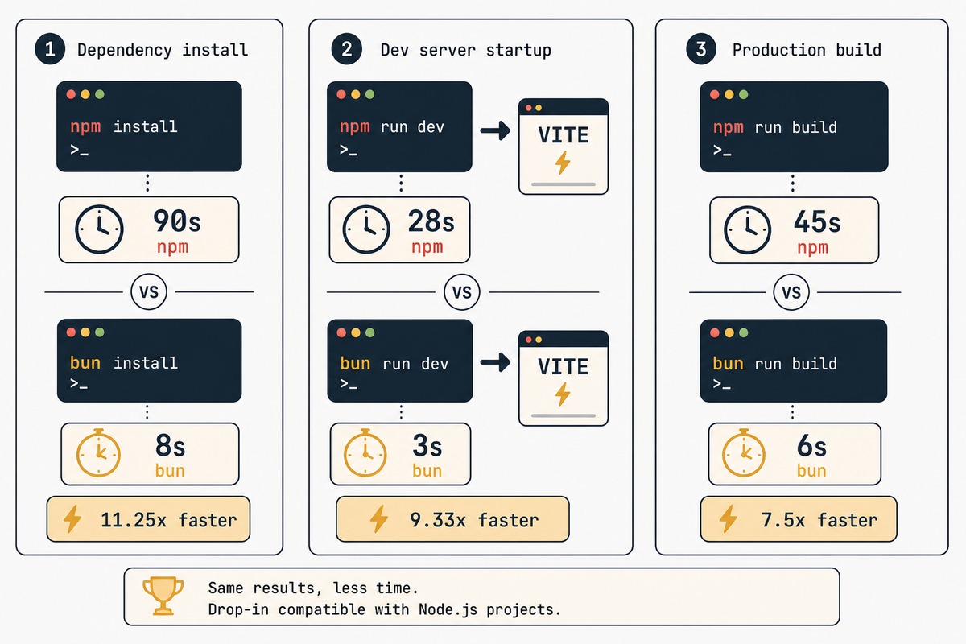Viewport: 966px width, 644px height.
Task: Click lightning bolt in VITE window after npm run dev
Action: point(563,162)
